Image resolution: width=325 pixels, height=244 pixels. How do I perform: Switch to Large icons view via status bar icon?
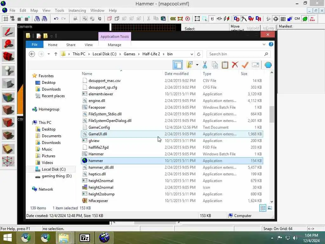click(x=270, y=208)
